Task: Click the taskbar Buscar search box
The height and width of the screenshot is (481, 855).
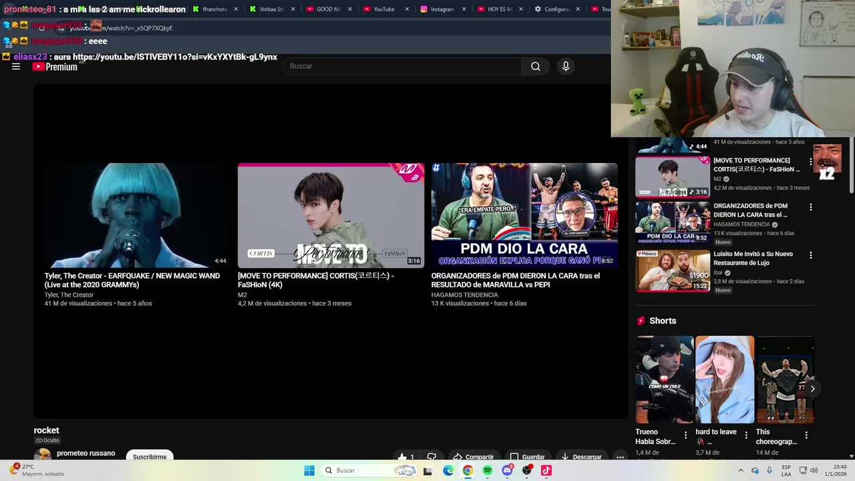Action: 370,470
